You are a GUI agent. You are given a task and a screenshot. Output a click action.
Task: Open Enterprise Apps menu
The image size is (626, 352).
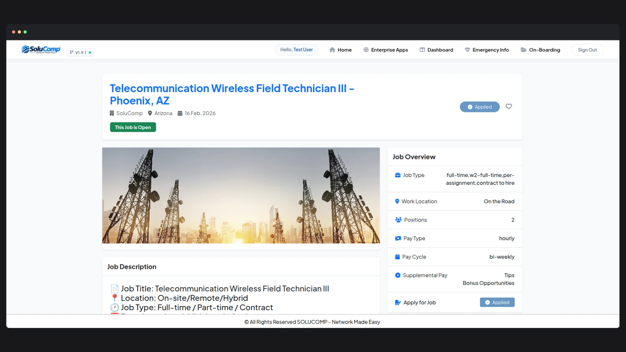pyautogui.click(x=386, y=50)
